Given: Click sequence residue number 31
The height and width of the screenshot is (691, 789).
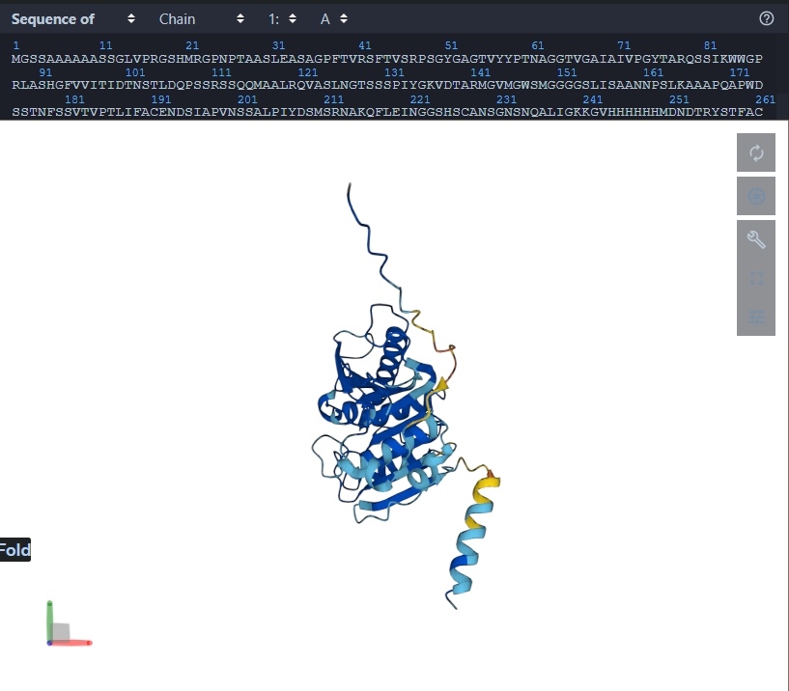Looking at the screenshot, I should pyautogui.click(x=278, y=45).
